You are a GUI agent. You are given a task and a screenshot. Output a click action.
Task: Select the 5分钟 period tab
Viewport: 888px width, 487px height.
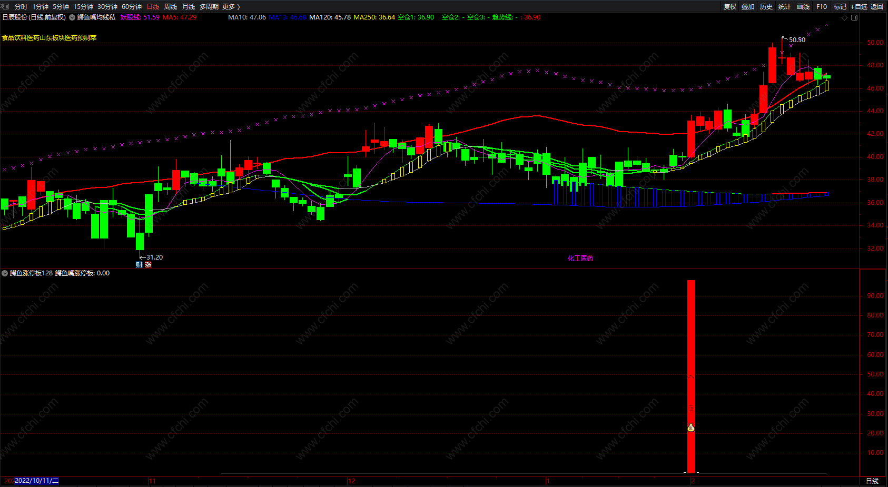(61, 7)
